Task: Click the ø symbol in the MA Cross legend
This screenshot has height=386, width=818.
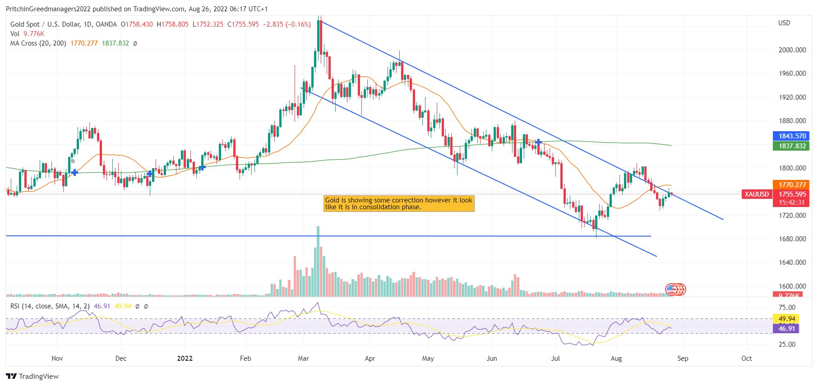Action: 135,43
